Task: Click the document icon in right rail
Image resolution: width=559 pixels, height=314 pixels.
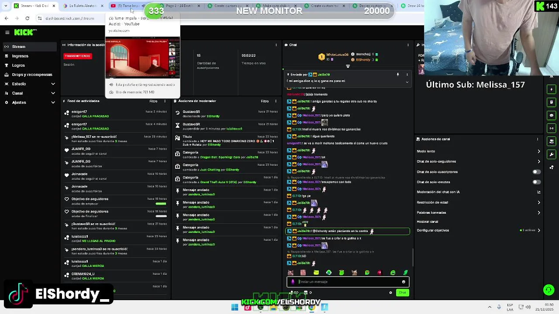Action: pyautogui.click(x=551, y=102)
